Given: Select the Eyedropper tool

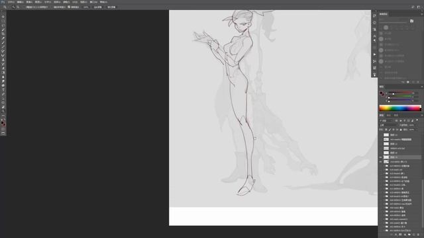Looking at the screenshot, I should pos(3,38).
